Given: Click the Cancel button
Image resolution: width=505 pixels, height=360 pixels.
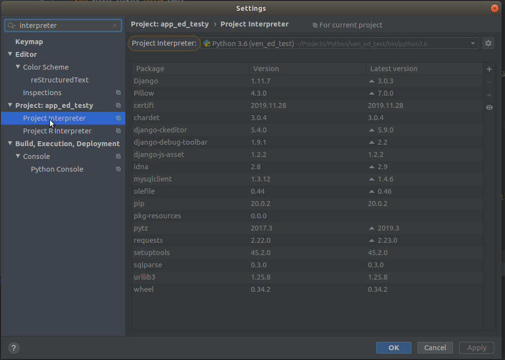Looking at the screenshot, I should (x=435, y=348).
